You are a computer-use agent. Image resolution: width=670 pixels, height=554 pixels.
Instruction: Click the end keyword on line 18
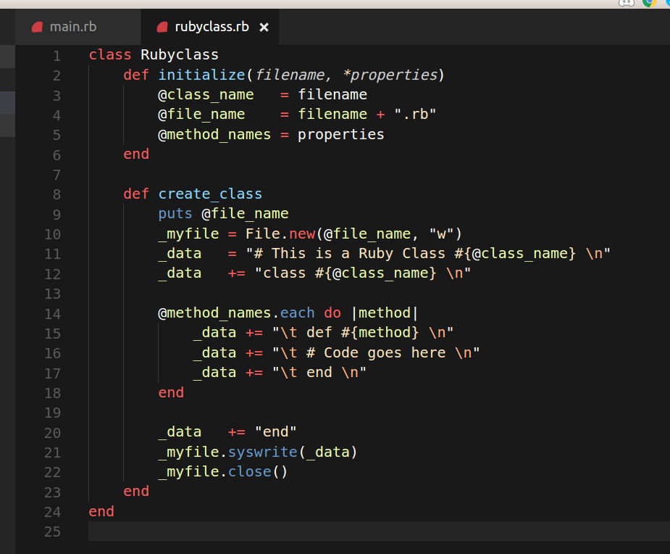(x=171, y=392)
